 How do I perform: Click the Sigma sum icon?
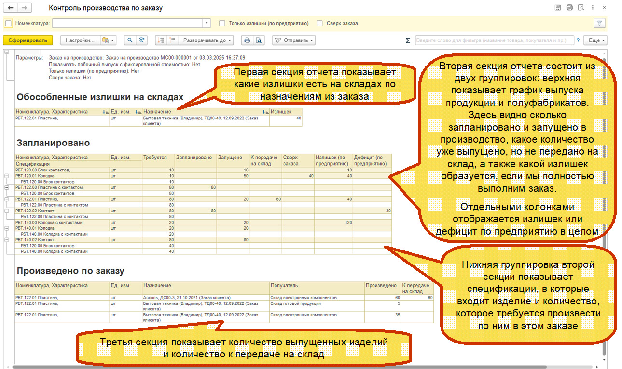(x=408, y=40)
